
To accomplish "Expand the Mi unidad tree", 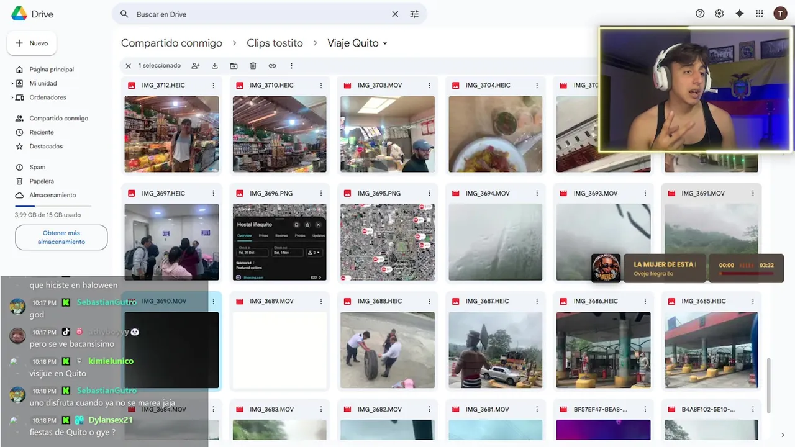I will coord(12,83).
